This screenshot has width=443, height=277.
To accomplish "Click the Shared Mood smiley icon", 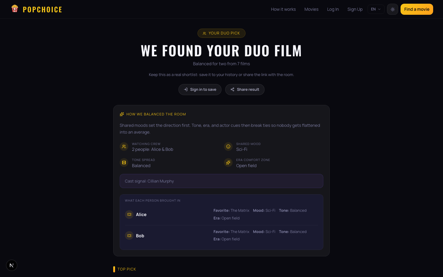I will [x=228, y=147].
